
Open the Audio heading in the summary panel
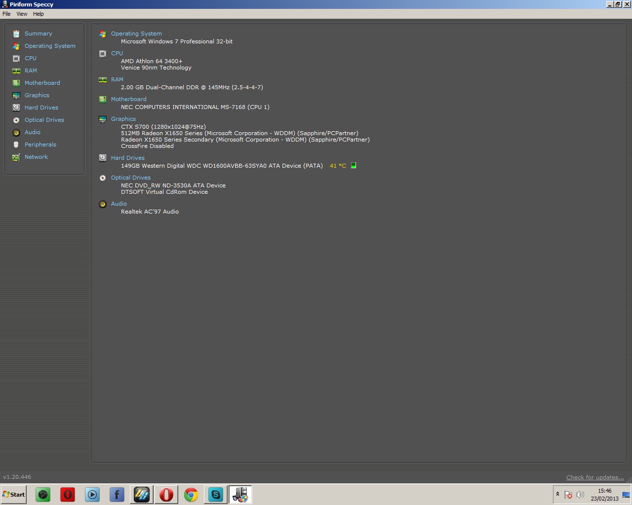click(x=119, y=204)
